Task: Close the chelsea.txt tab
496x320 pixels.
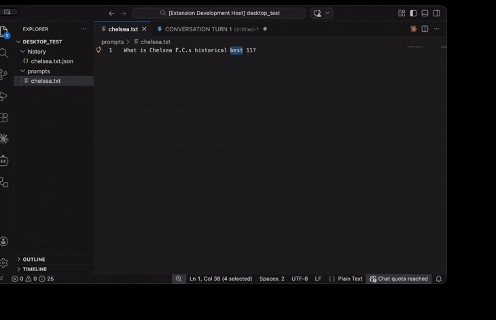Action: [x=144, y=29]
